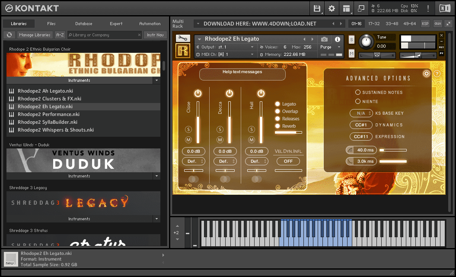Go to next instrument preset arrow
Viewport: 456px width, 277px height.
(x=313, y=39)
